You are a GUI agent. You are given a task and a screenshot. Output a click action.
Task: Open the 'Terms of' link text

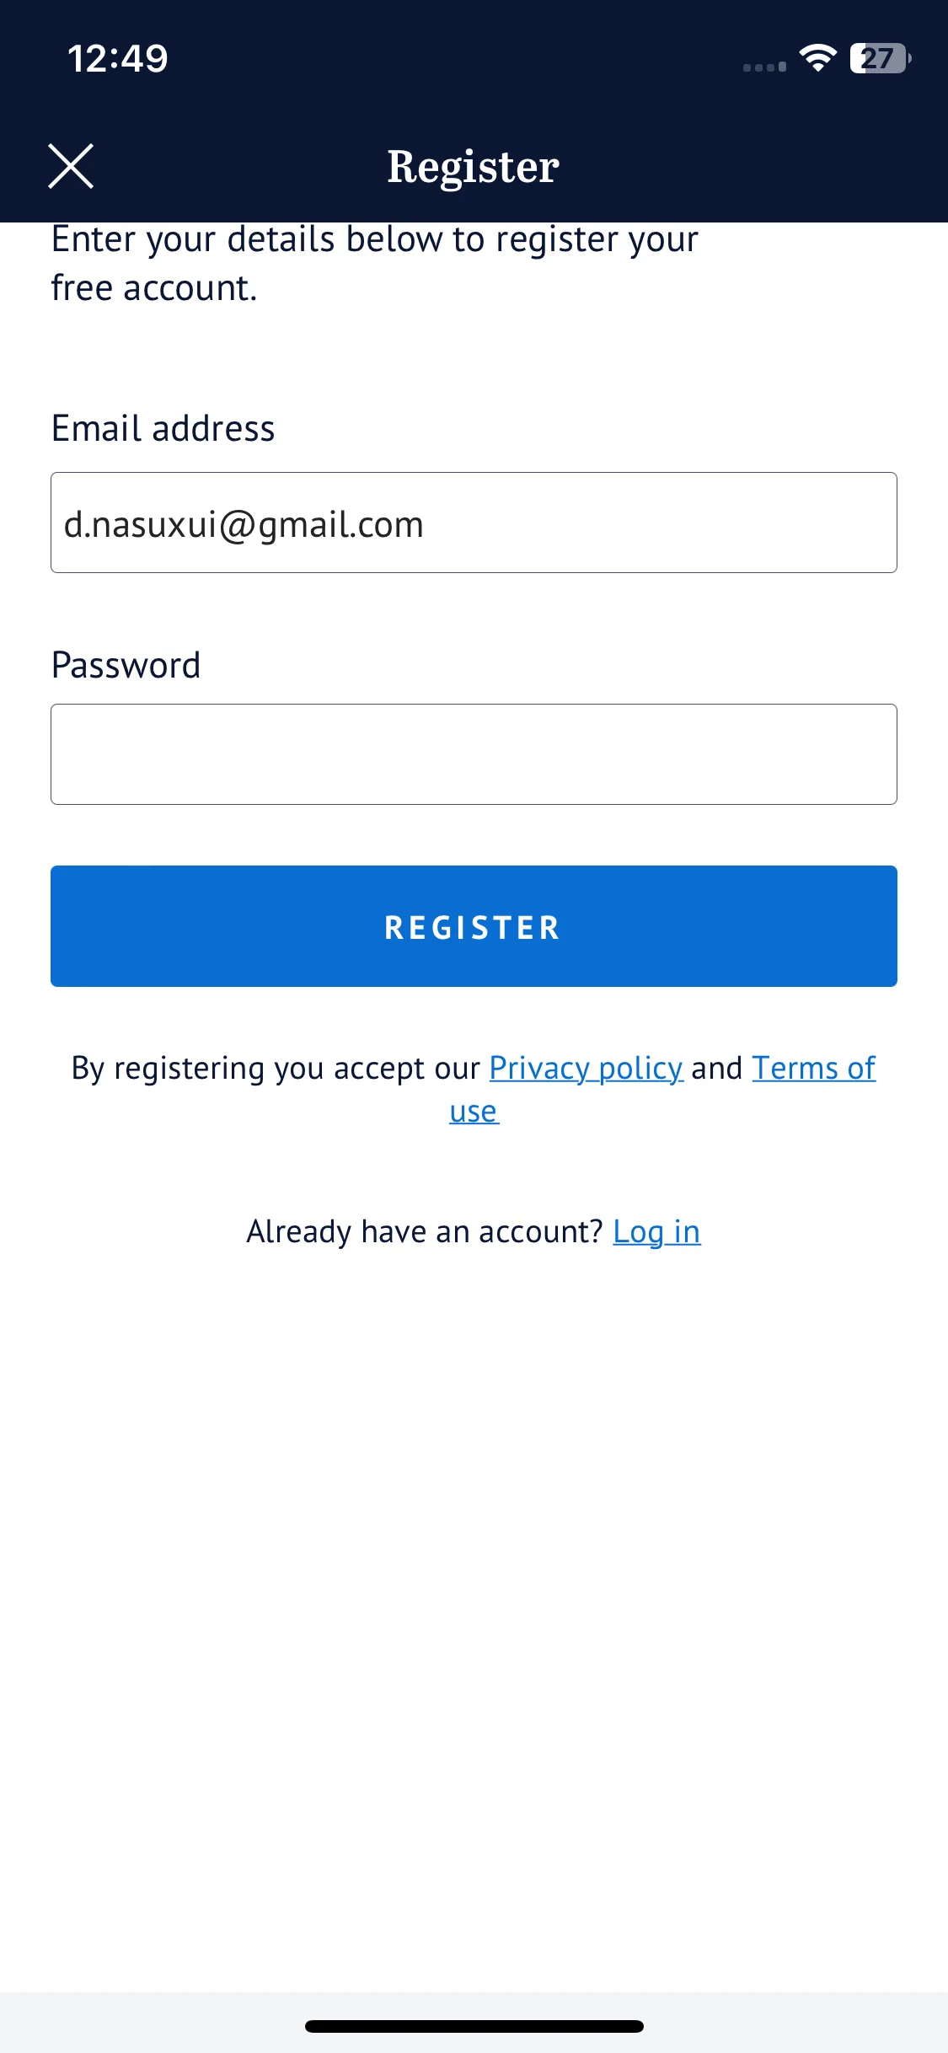point(814,1069)
